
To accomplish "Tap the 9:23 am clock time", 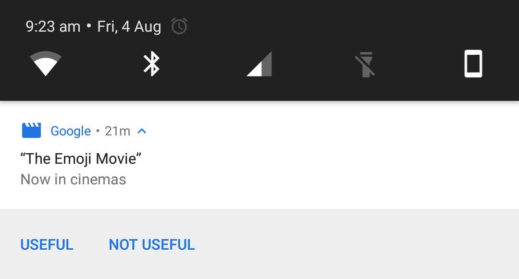I will pos(53,26).
